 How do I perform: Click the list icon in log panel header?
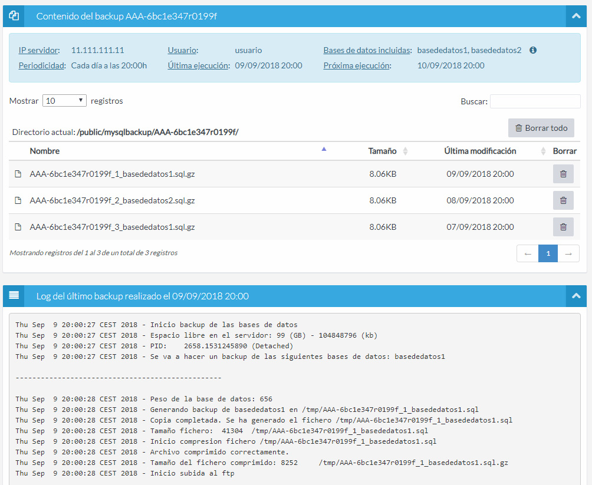pyautogui.click(x=14, y=295)
